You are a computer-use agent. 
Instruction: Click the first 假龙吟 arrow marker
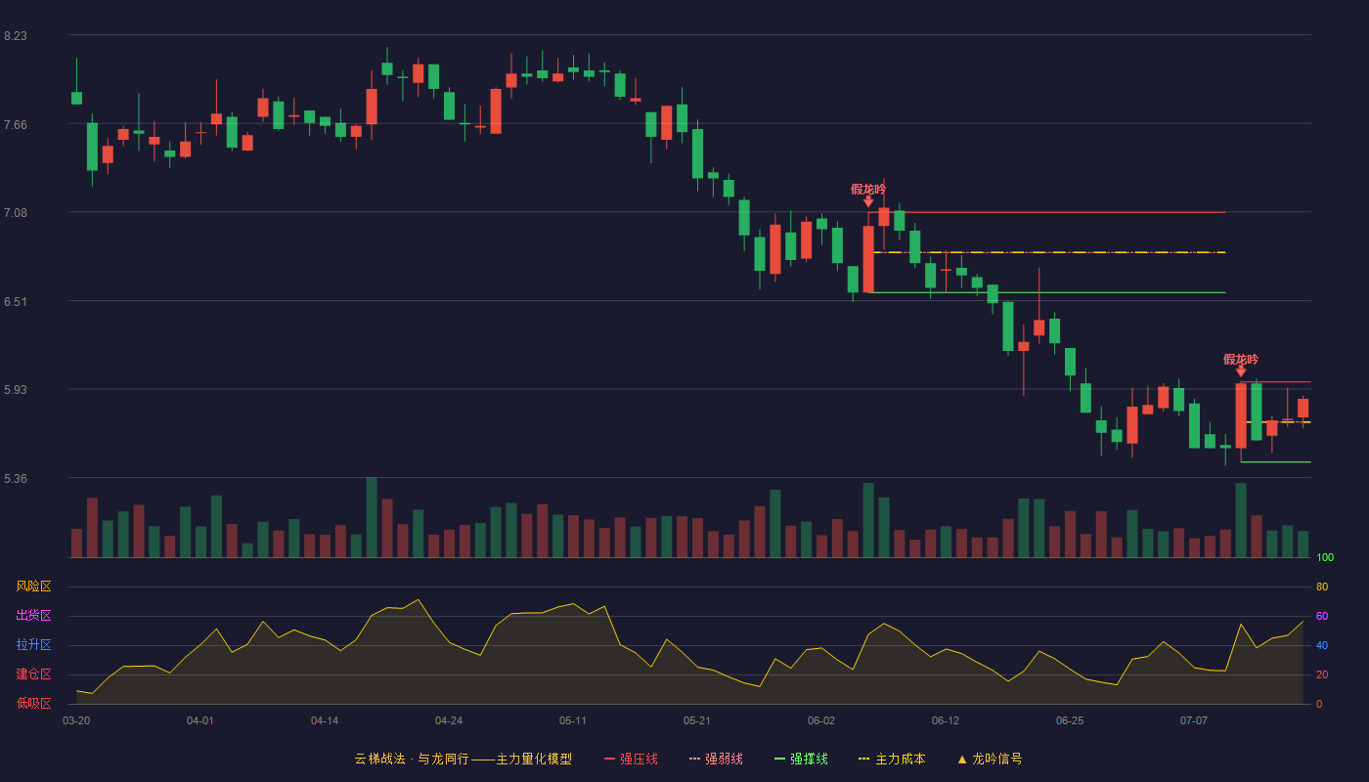pyautogui.click(x=868, y=201)
